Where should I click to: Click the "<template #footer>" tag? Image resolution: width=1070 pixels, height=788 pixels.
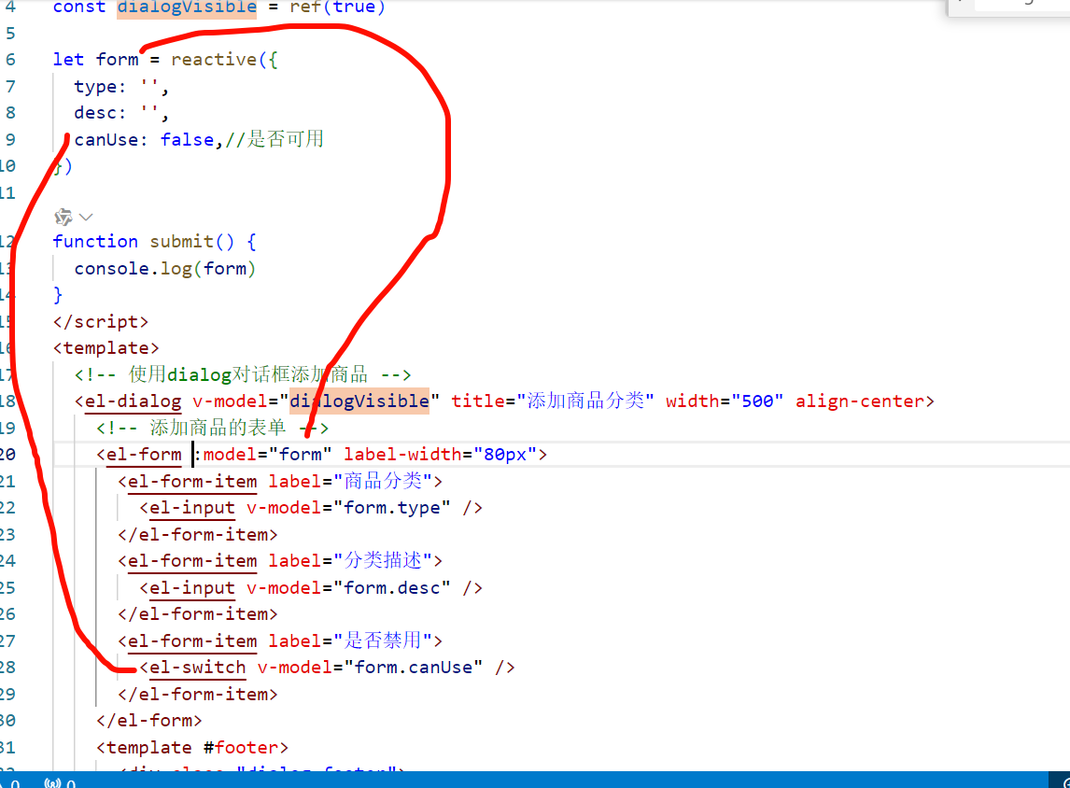(x=191, y=748)
